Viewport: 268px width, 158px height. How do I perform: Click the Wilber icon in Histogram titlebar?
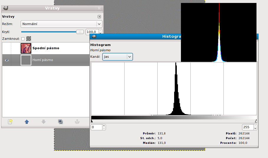[94, 36]
